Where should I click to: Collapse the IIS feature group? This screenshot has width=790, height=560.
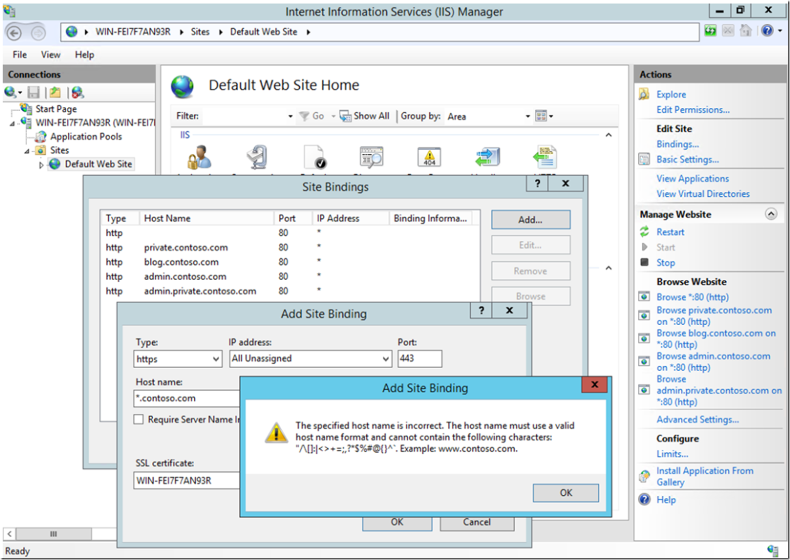click(x=609, y=135)
